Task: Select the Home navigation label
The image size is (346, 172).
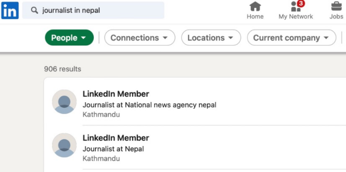Action: click(255, 17)
